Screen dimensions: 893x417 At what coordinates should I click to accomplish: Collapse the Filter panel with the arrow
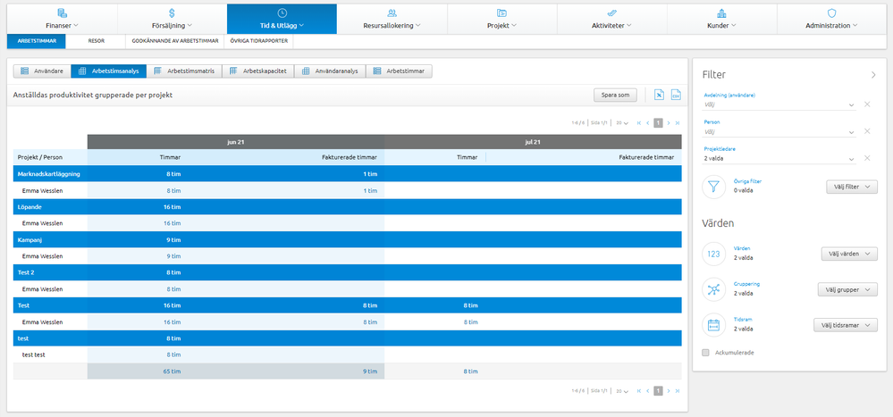(x=873, y=74)
